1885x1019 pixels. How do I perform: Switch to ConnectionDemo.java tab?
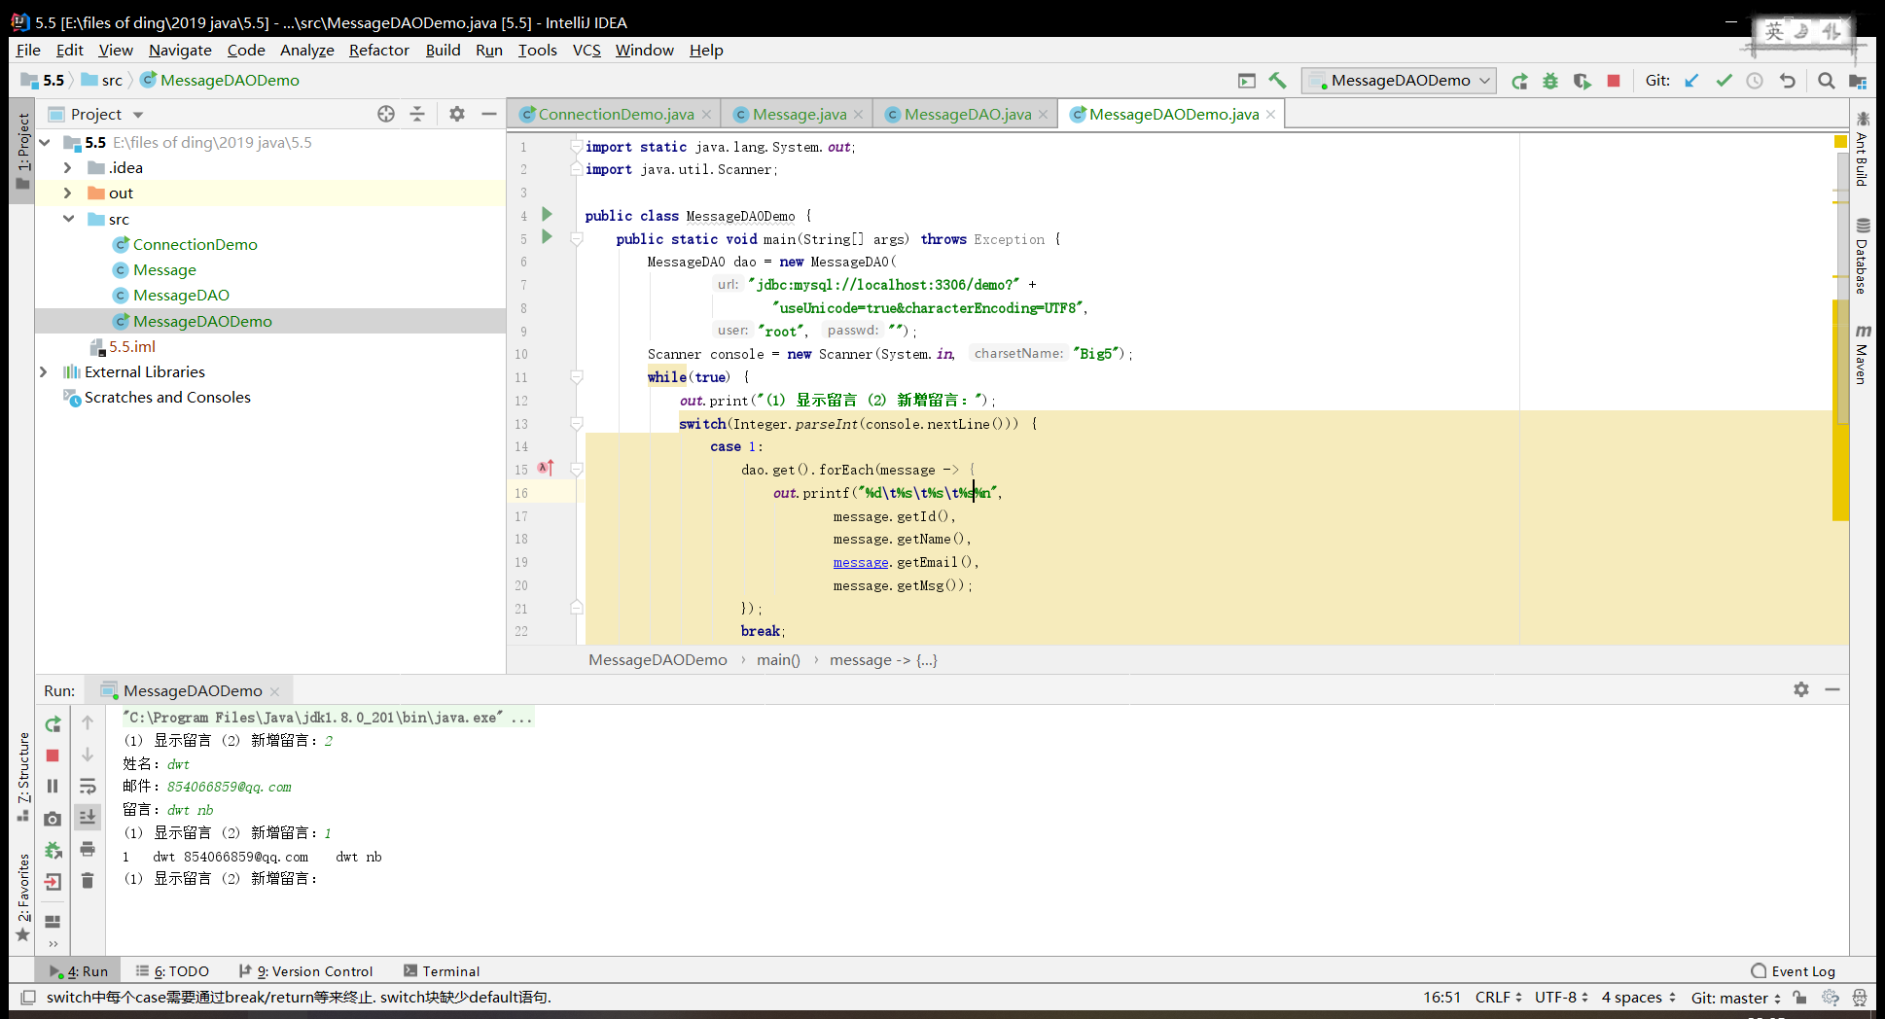[616, 115]
